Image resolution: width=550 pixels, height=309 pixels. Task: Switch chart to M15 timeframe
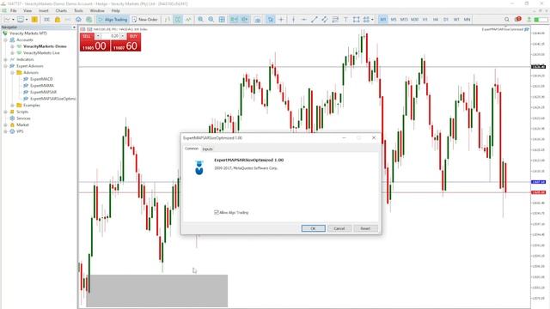404,20
